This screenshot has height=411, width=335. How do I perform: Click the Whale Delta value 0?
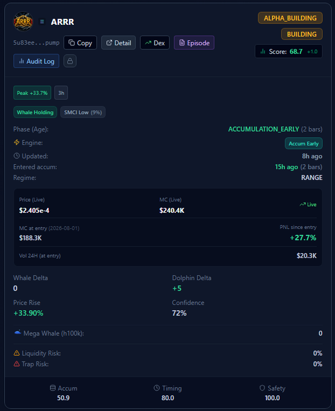[x=15, y=288]
